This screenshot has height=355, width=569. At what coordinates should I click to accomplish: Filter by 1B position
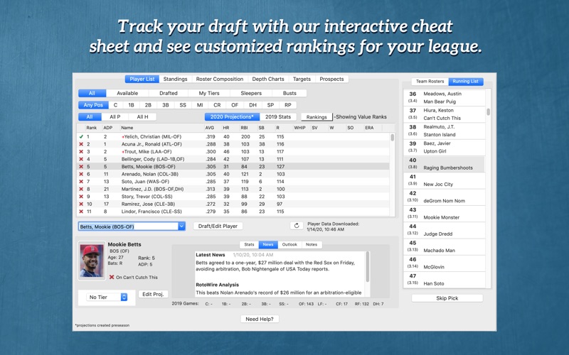[x=131, y=105]
